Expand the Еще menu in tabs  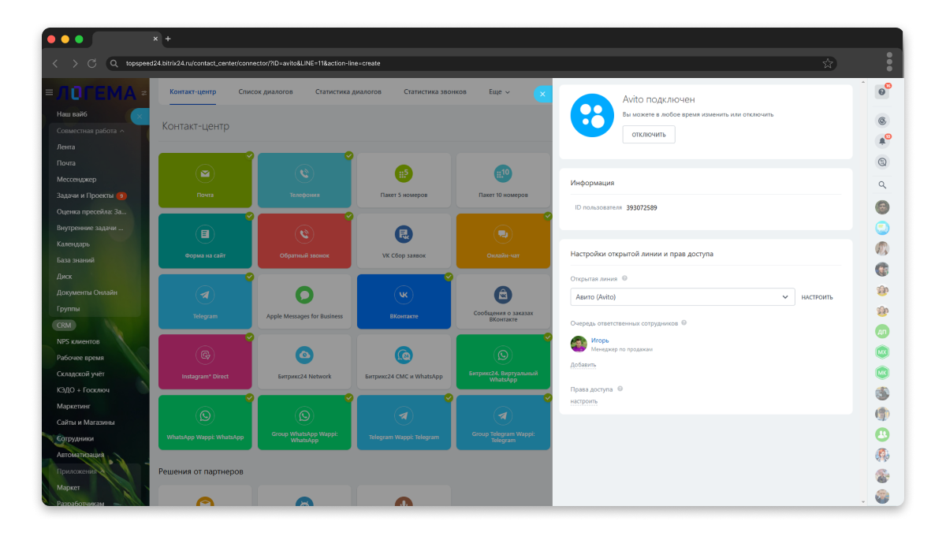click(499, 92)
